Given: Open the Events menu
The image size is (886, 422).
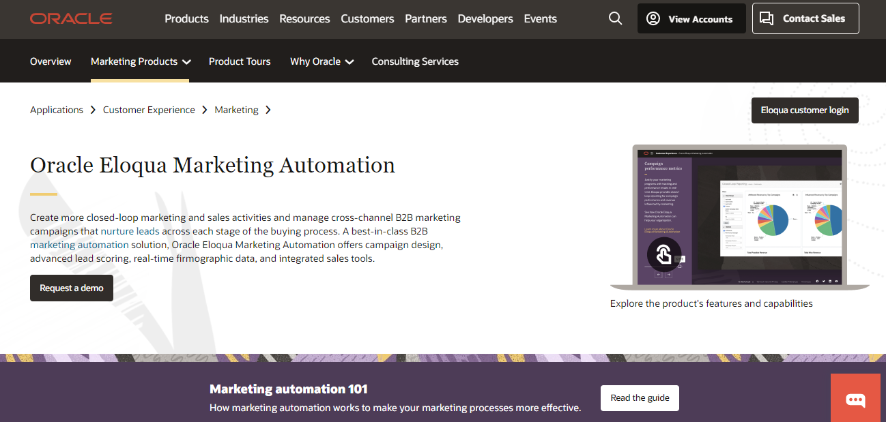Looking at the screenshot, I should pos(541,19).
